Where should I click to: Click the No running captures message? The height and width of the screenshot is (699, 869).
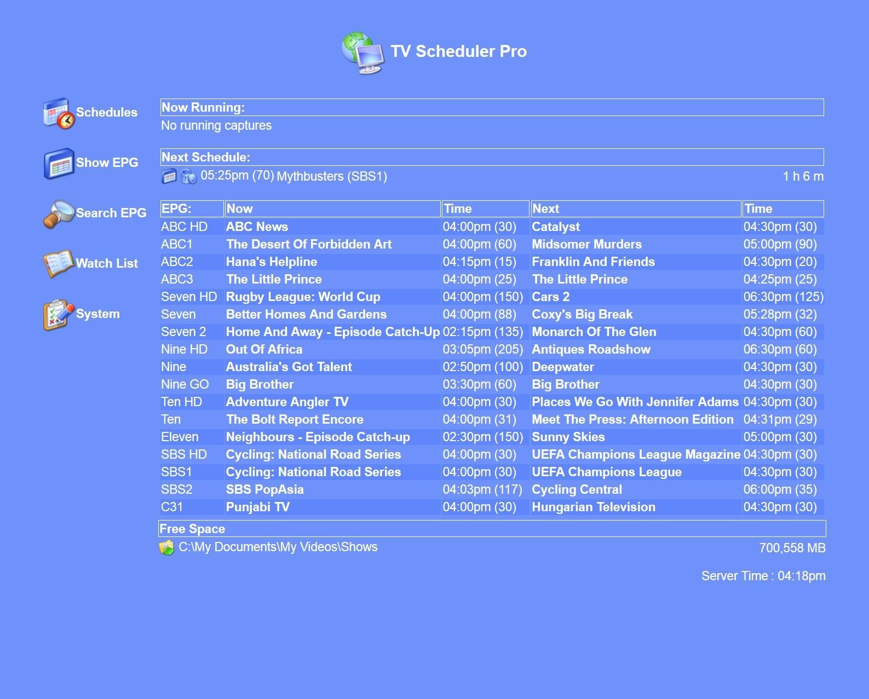coord(216,125)
